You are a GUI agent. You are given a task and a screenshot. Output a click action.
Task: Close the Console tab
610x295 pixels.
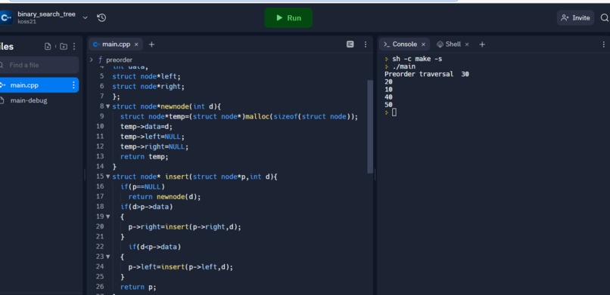(x=423, y=45)
